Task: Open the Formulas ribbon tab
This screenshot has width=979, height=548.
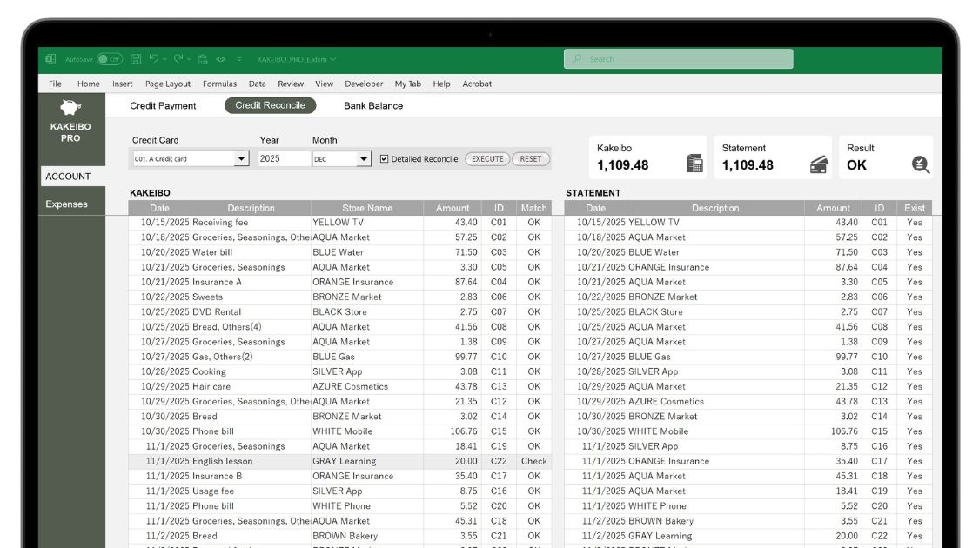Action: pyautogui.click(x=219, y=84)
